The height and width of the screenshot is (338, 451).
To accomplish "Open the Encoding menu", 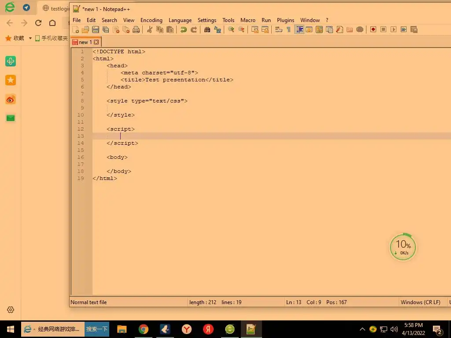I will click(152, 20).
